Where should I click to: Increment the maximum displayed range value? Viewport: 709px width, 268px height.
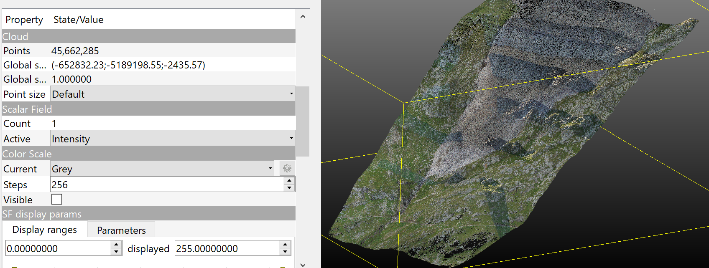(x=285, y=245)
